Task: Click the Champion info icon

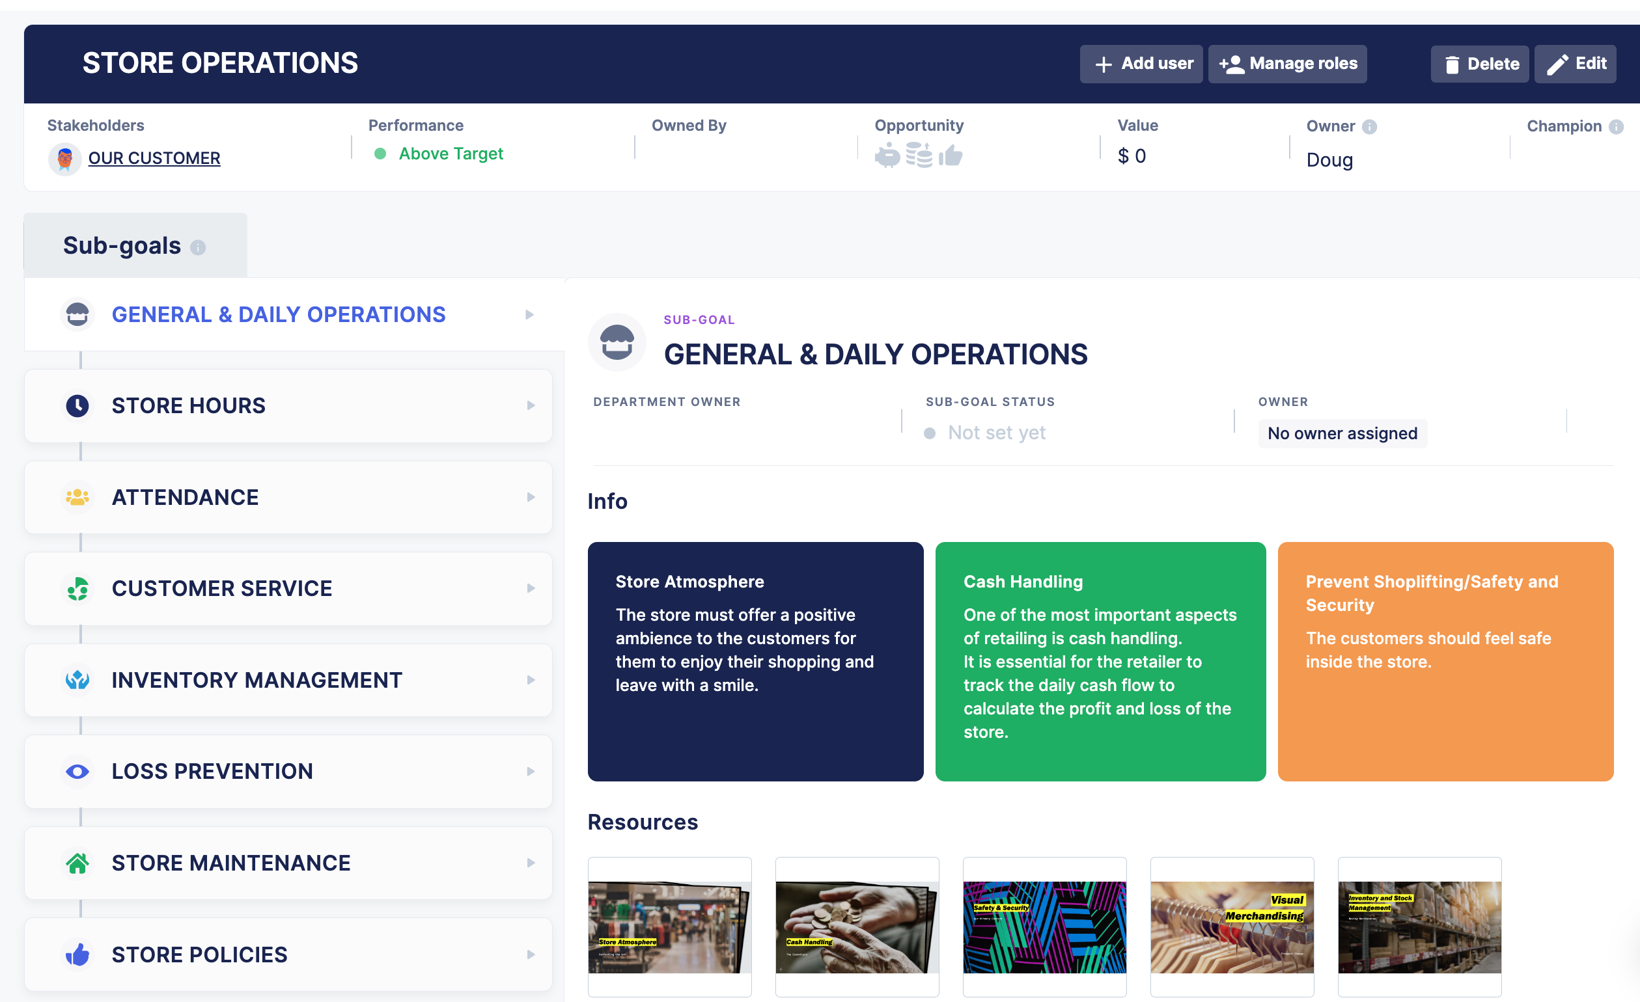Action: click(1616, 126)
